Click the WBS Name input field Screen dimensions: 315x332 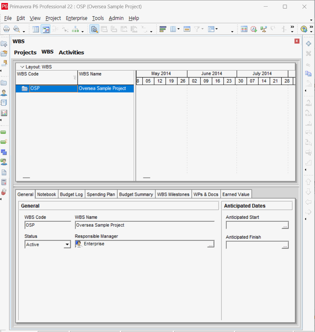(x=145, y=225)
